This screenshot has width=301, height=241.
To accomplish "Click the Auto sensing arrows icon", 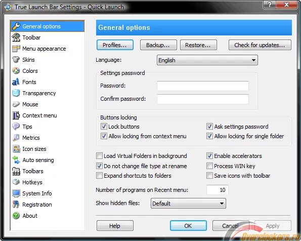I will (16, 160).
